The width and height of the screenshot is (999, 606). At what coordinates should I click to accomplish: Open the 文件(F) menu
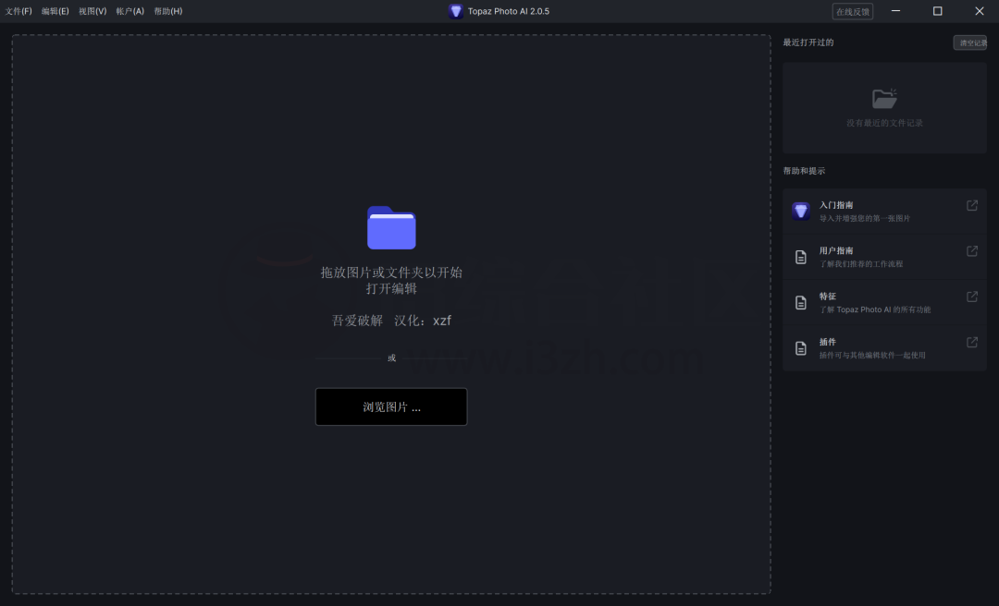[18, 11]
